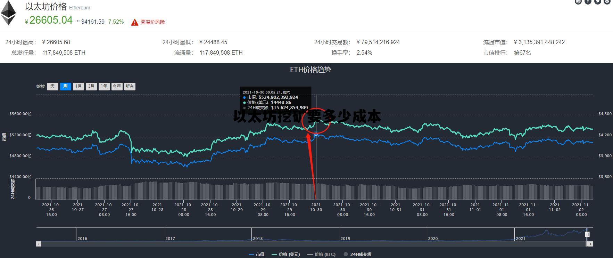Open the website globe icon
Viewport: 613px width, 258px height.
pos(578,1)
